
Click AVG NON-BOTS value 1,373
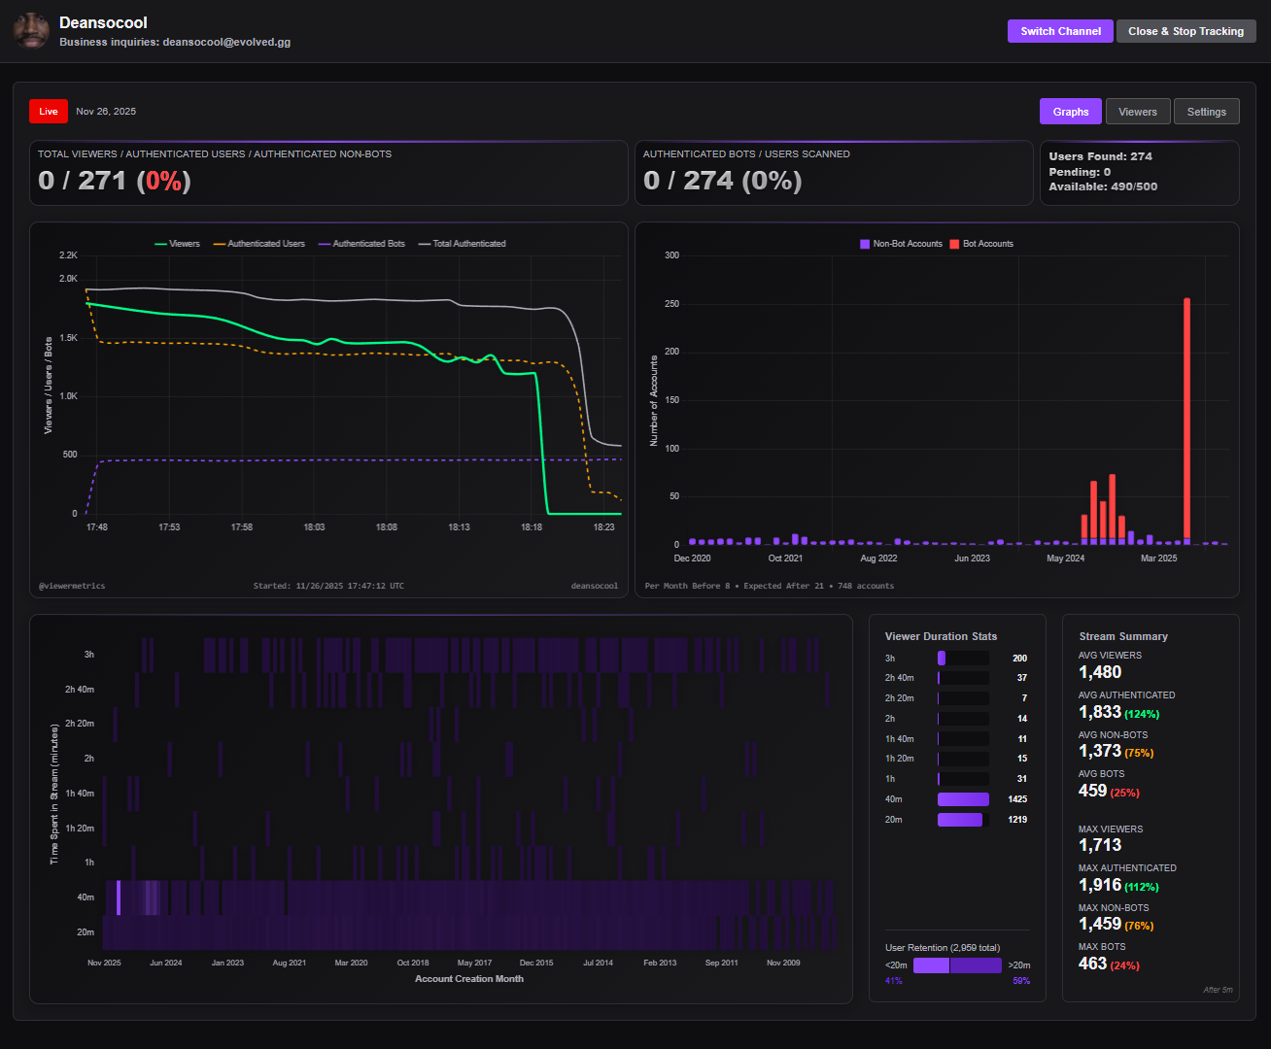pyautogui.click(x=1100, y=751)
